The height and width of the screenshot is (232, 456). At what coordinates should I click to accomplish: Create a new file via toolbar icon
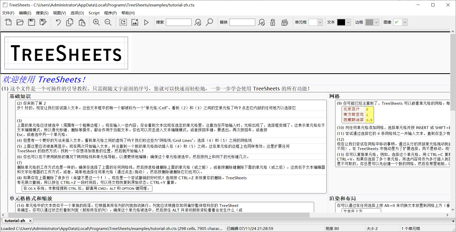click(8, 22)
